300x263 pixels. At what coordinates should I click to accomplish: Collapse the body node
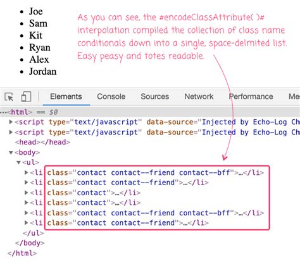11,152
